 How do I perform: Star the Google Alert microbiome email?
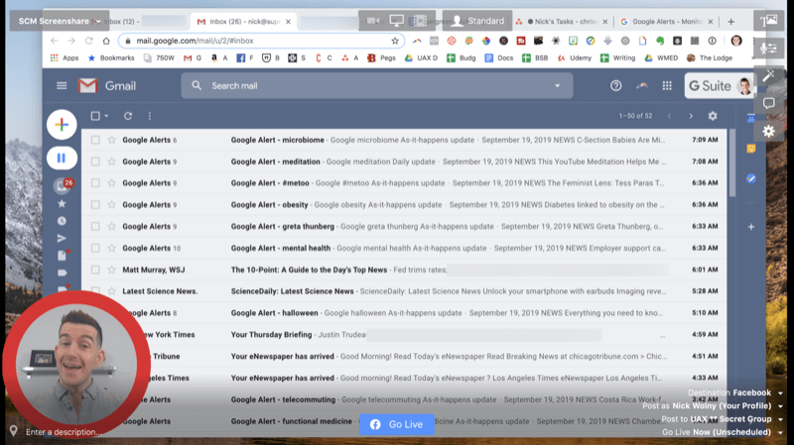point(111,140)
